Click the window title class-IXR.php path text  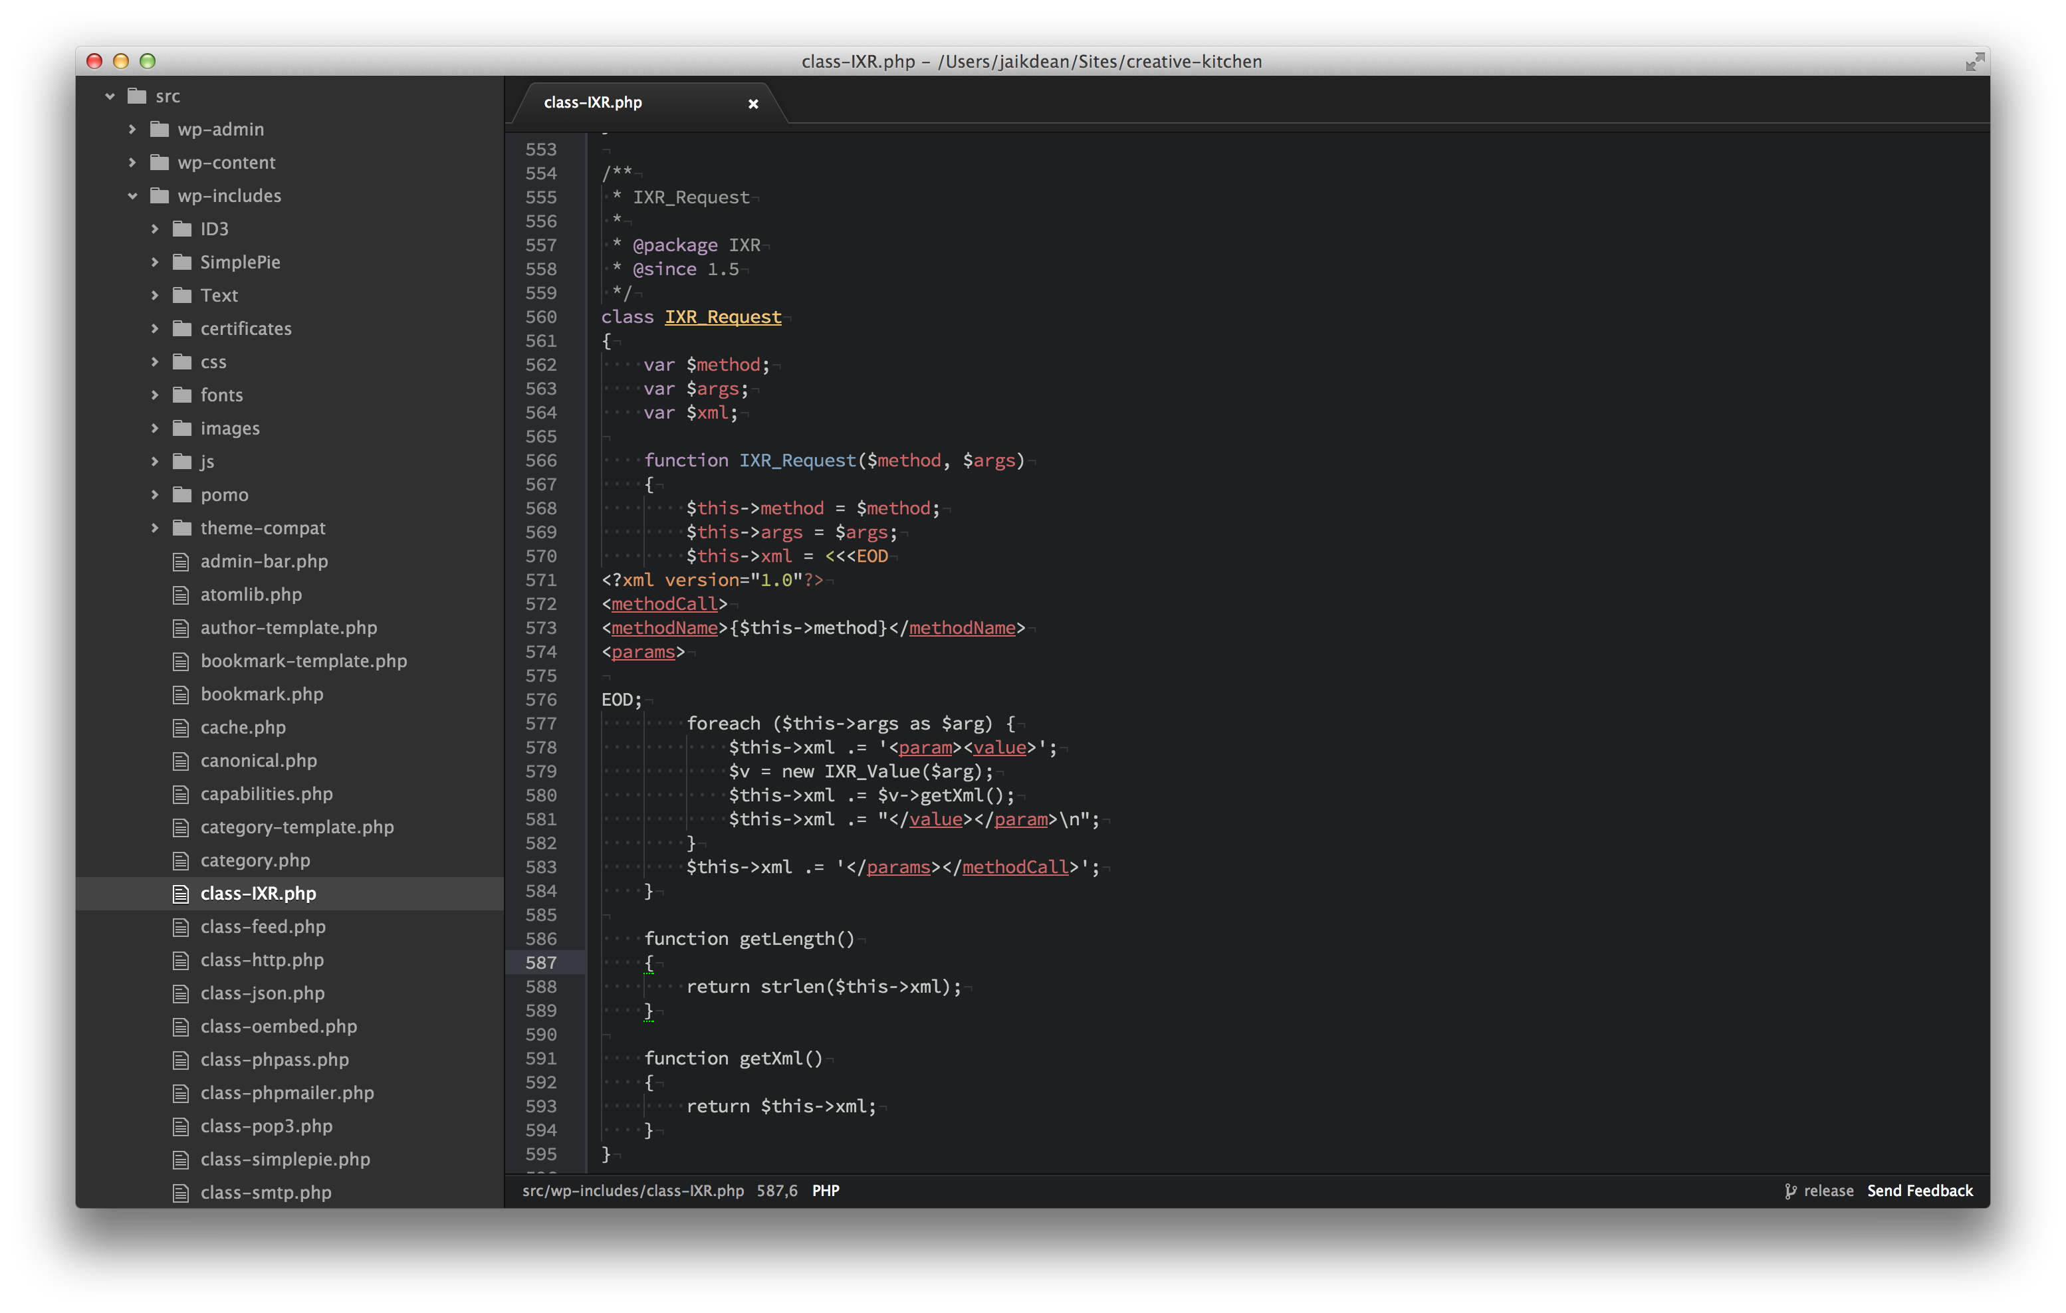click(1031, 62)
